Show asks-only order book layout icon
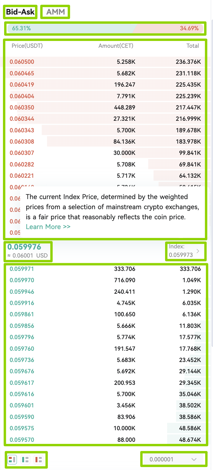 tap(39, 460)
